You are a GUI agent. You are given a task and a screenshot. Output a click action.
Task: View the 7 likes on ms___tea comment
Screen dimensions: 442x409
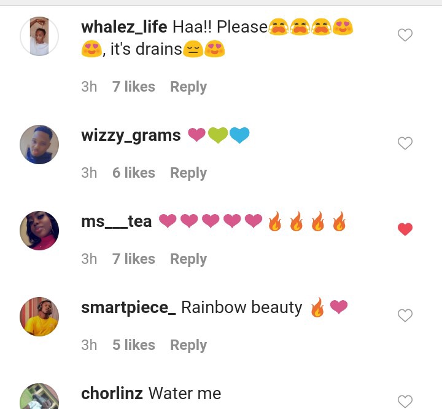click(x=134, y=259)
